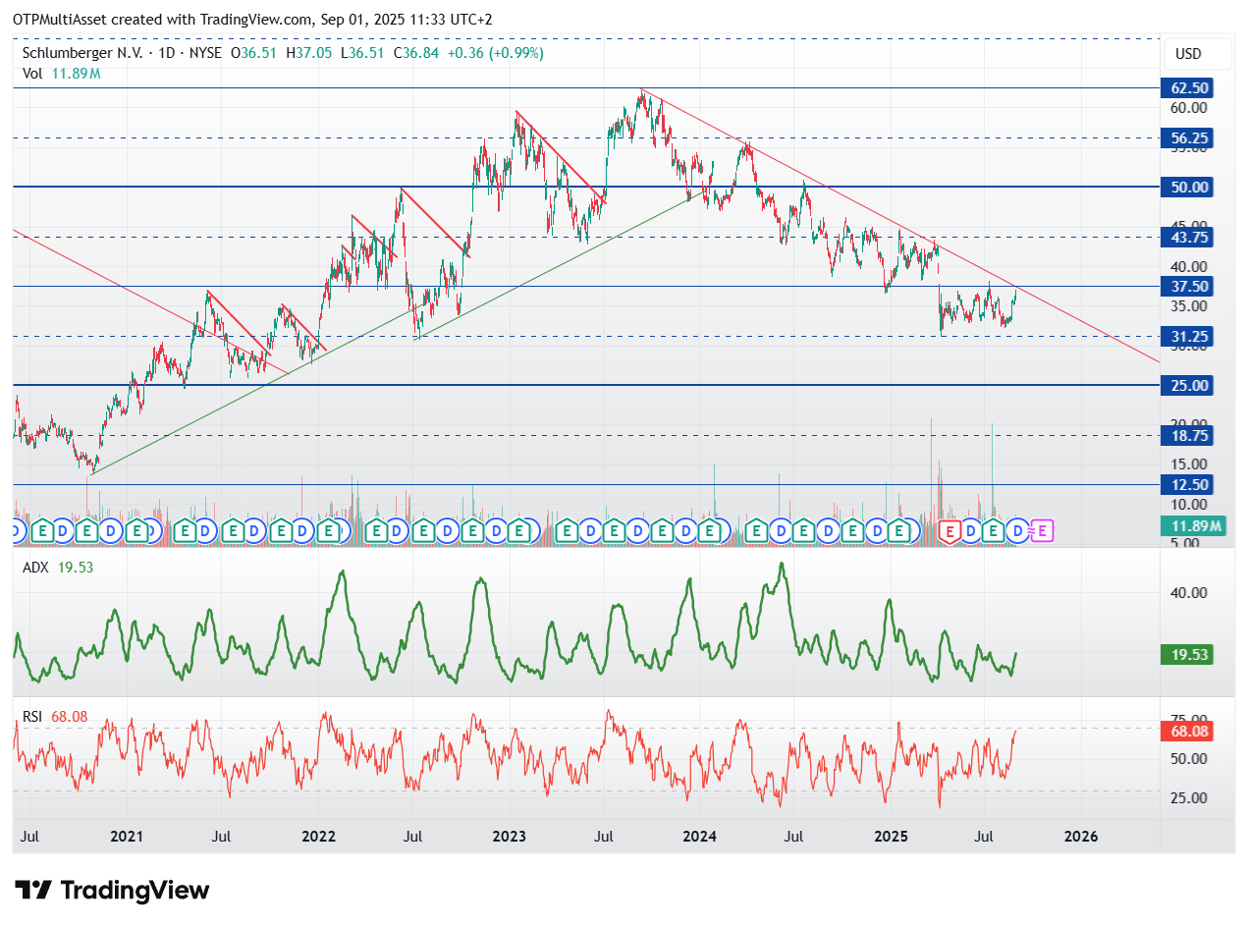Open the USD currency selector
The height and width of the screenshot is (927, 1248).
(x=1188, y=54)
